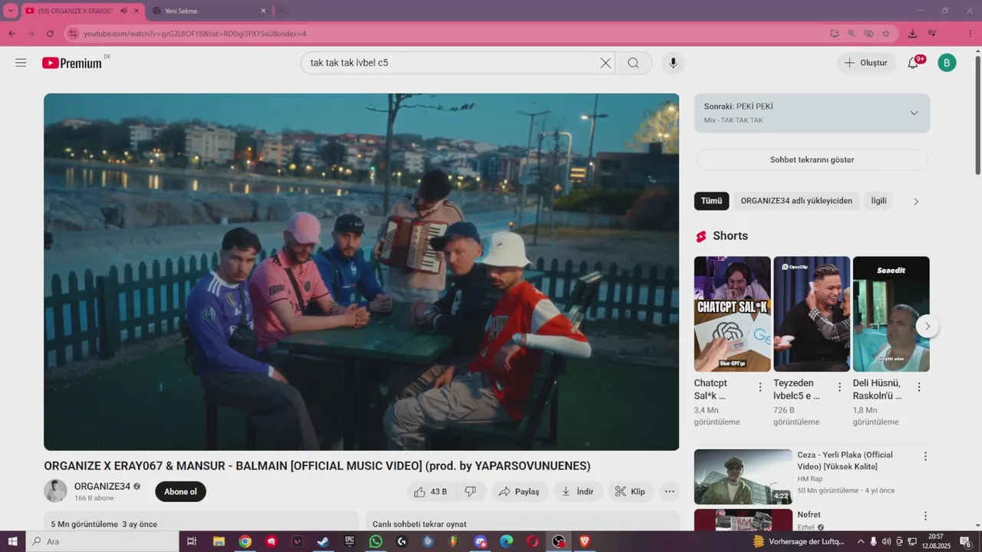982x552 pixels.
Task: Show next Shorts with the right arrow
Action: (x=927, y=327)
